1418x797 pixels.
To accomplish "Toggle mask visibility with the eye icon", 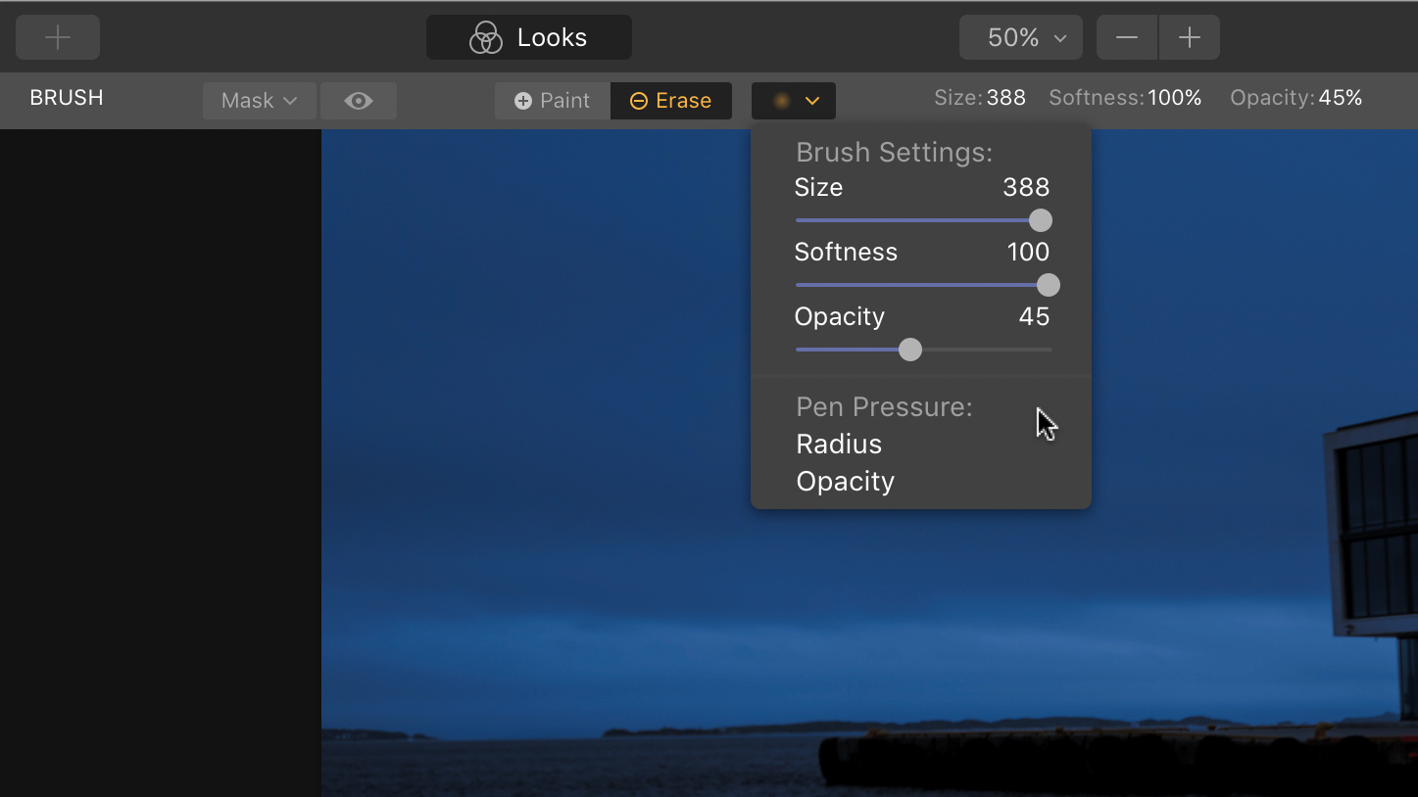I will [x=359, y=101].
